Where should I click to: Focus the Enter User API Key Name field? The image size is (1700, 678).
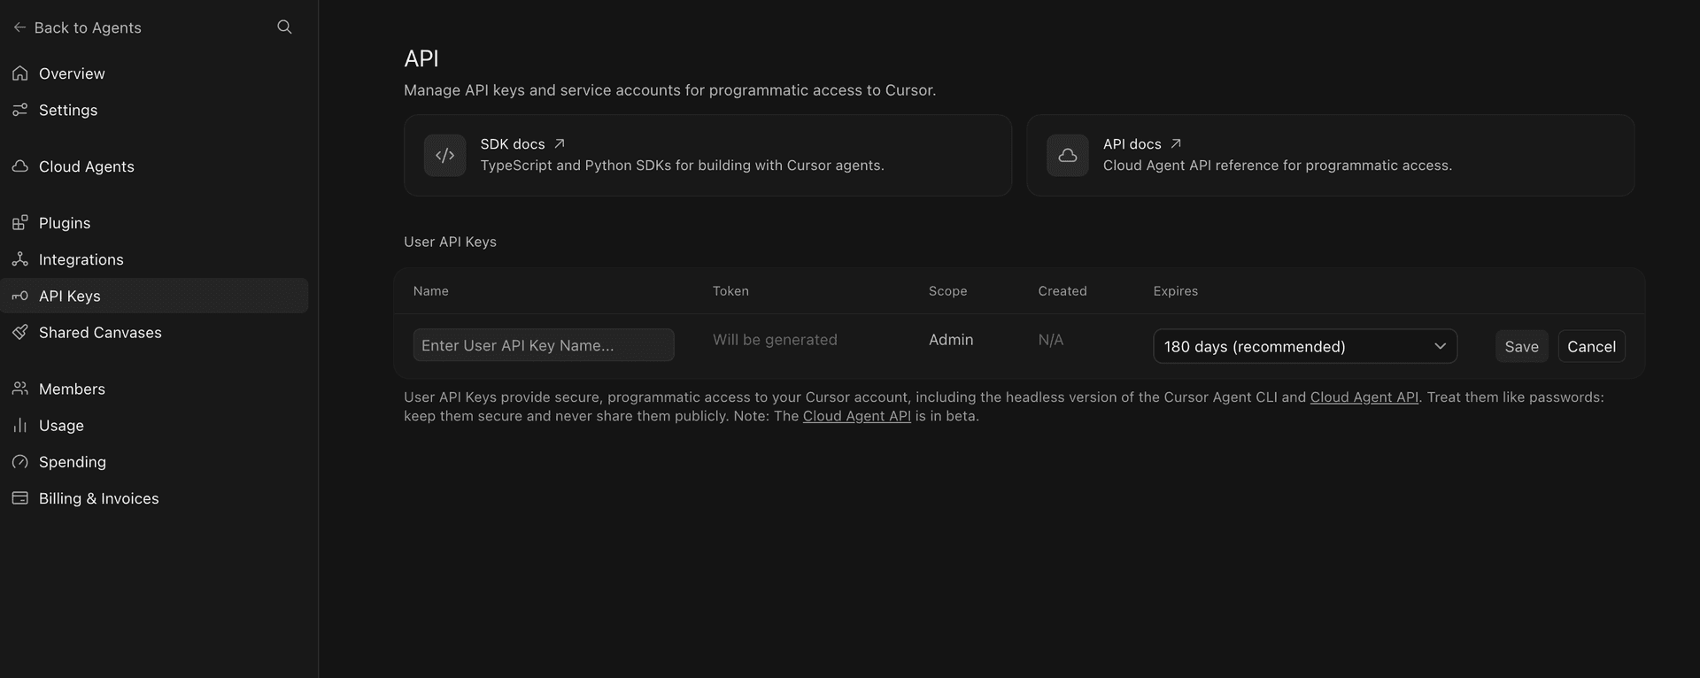click(x=544, y=345)
